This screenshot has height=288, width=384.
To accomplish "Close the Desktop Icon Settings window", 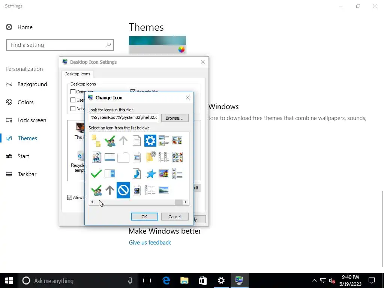I will tap(203, 62).
